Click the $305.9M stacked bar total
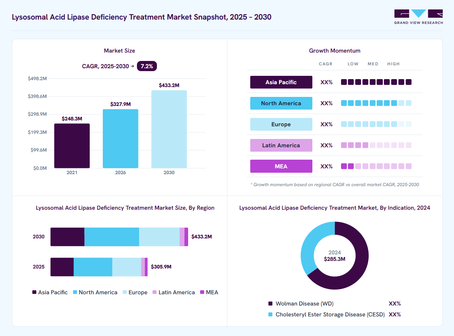The image size is (454, 336). [x=161, y=267]
